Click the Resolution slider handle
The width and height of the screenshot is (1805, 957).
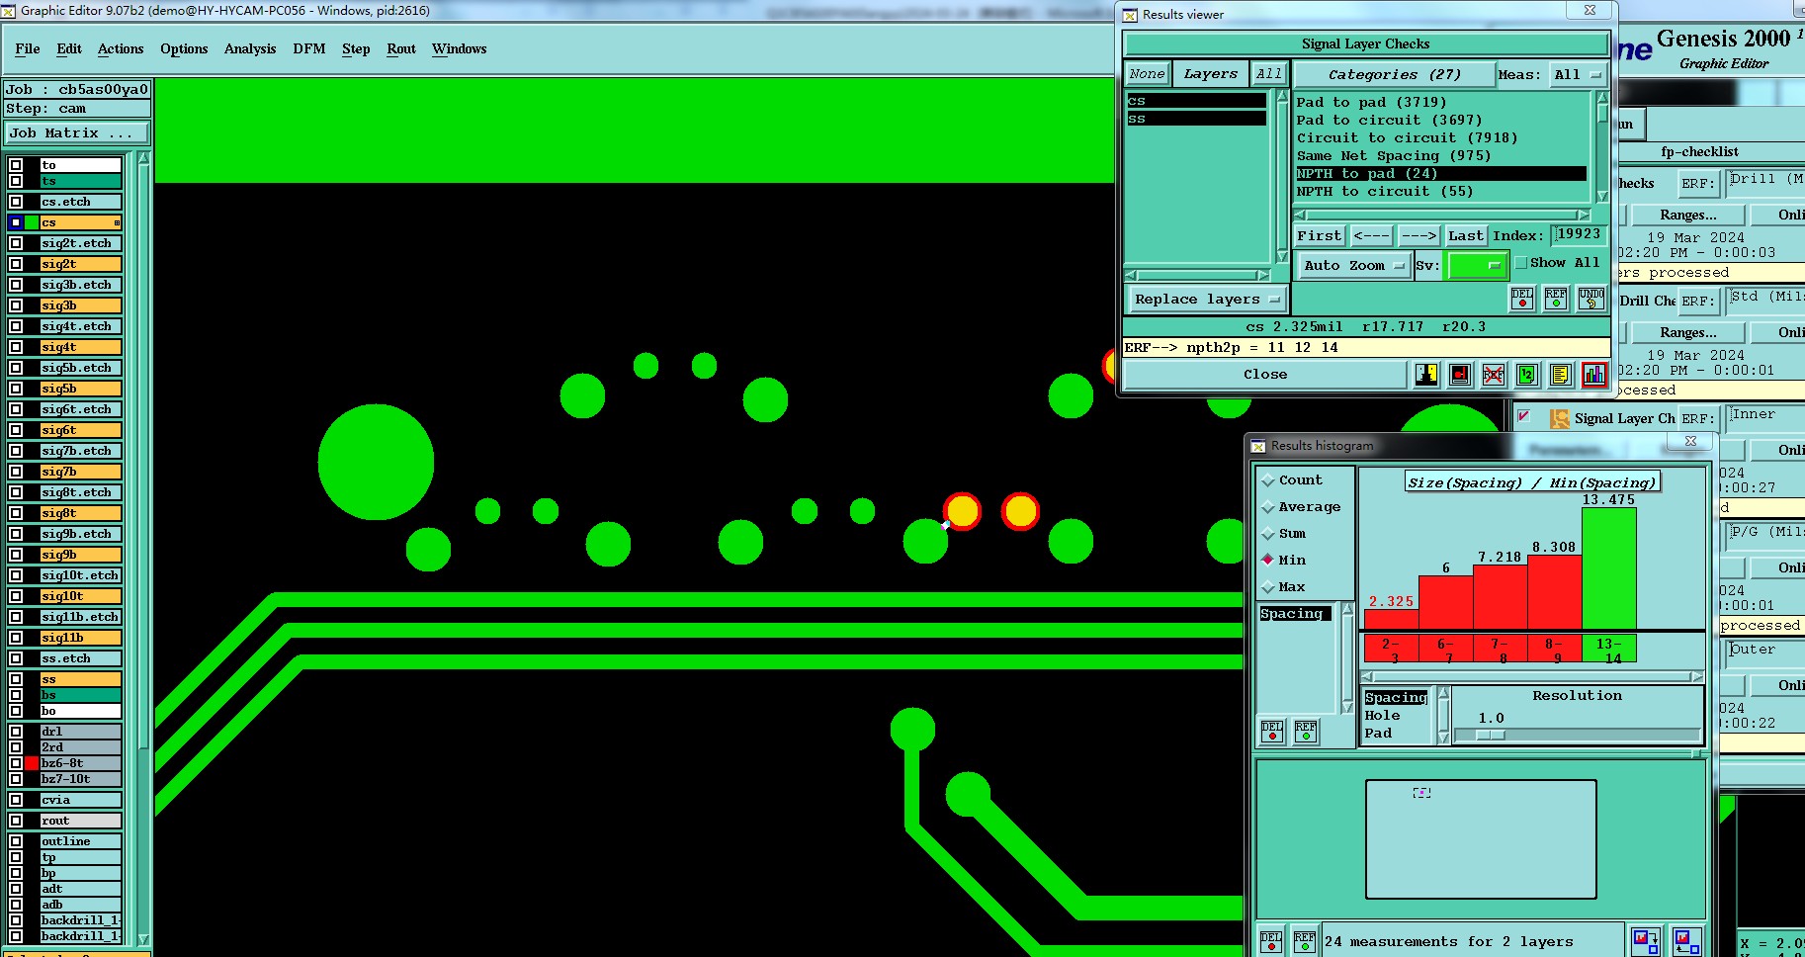(x=1491, y=736)
